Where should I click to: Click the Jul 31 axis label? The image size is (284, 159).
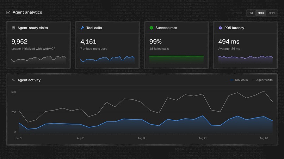click(19, 138)
